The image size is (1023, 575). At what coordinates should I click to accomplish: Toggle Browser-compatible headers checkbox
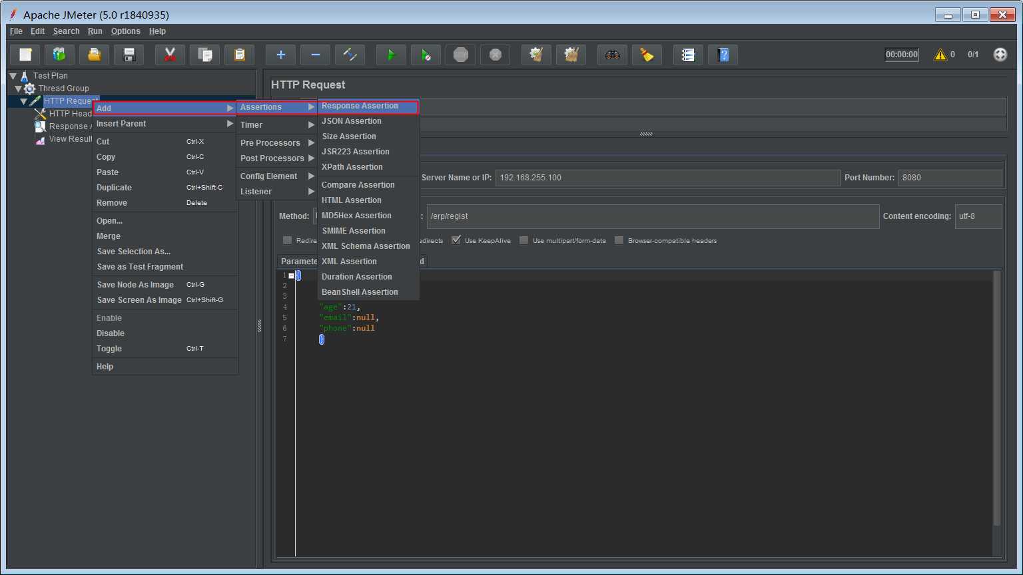tap(619, 240)
